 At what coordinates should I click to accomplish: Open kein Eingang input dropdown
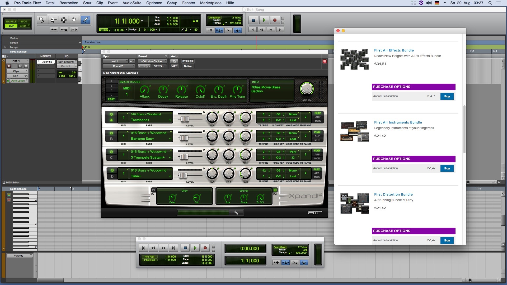[67, 62]
